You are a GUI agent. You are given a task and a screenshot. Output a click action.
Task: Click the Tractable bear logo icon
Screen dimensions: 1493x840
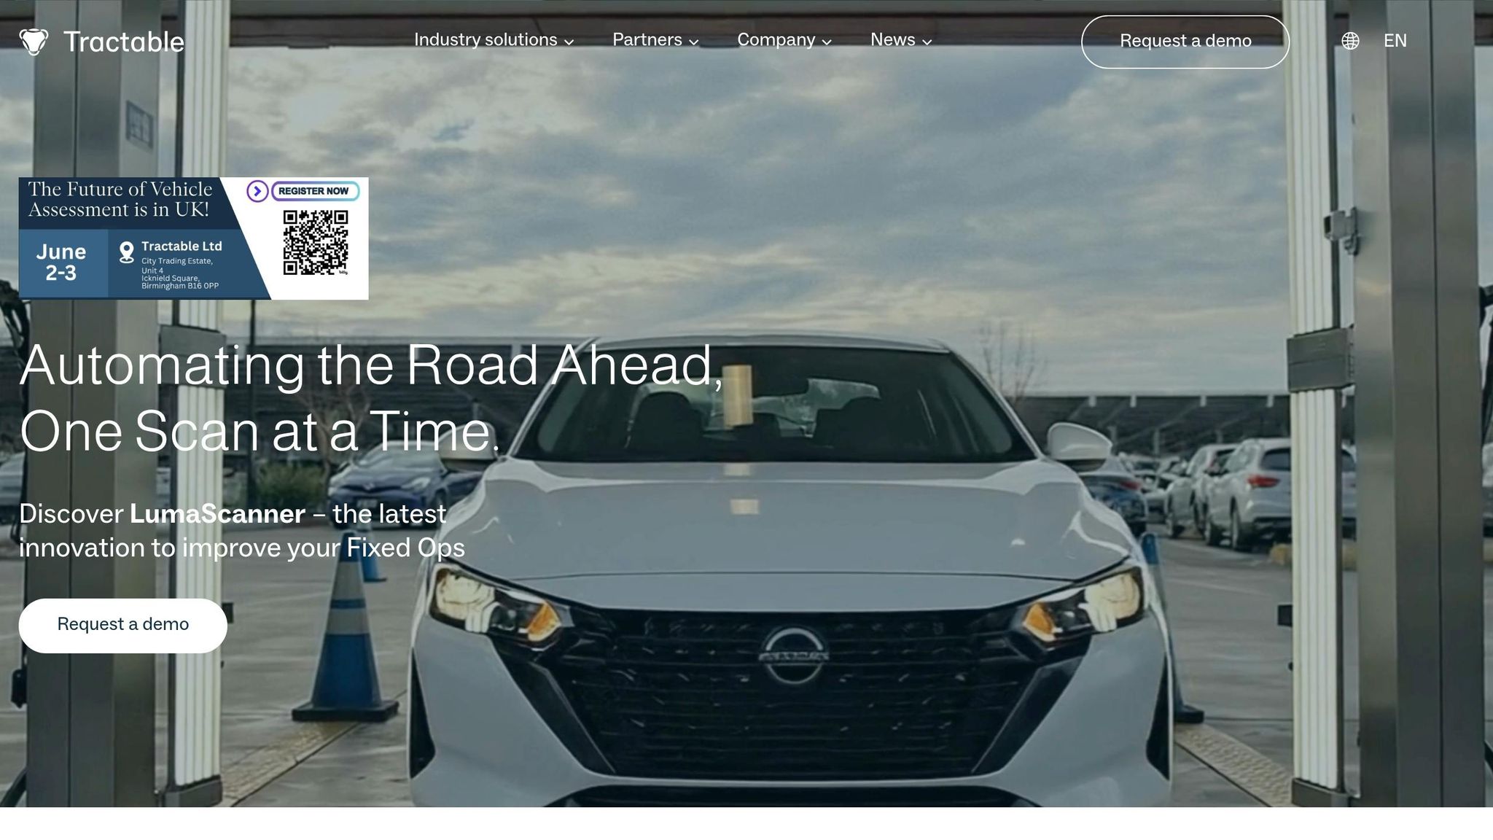34,42
